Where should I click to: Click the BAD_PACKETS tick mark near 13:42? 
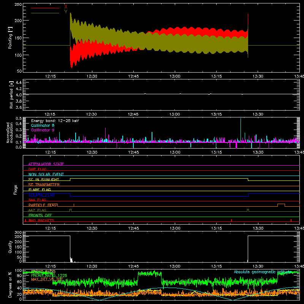[x=291, y=220]
